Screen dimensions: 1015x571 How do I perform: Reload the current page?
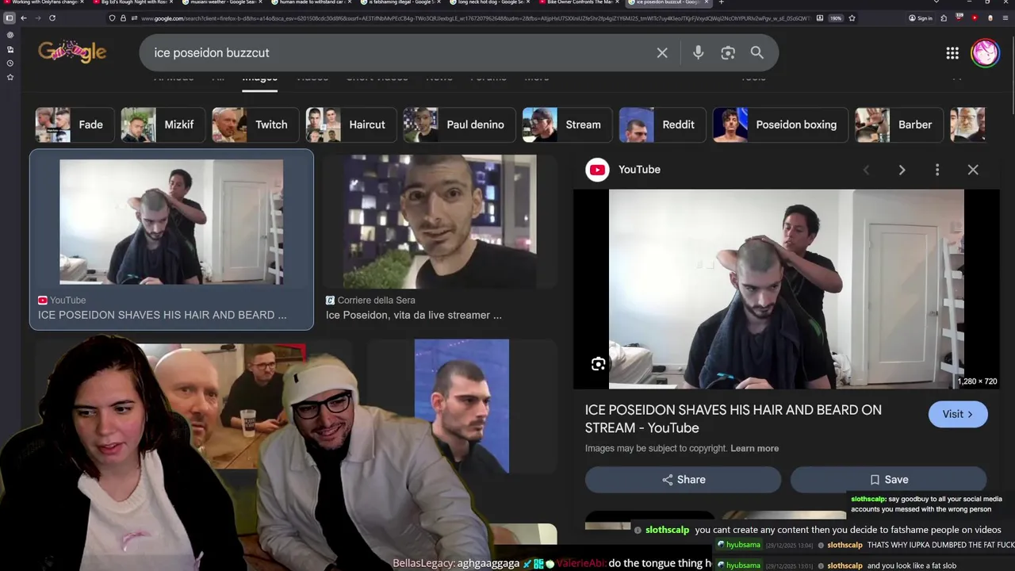click(52, 17)
